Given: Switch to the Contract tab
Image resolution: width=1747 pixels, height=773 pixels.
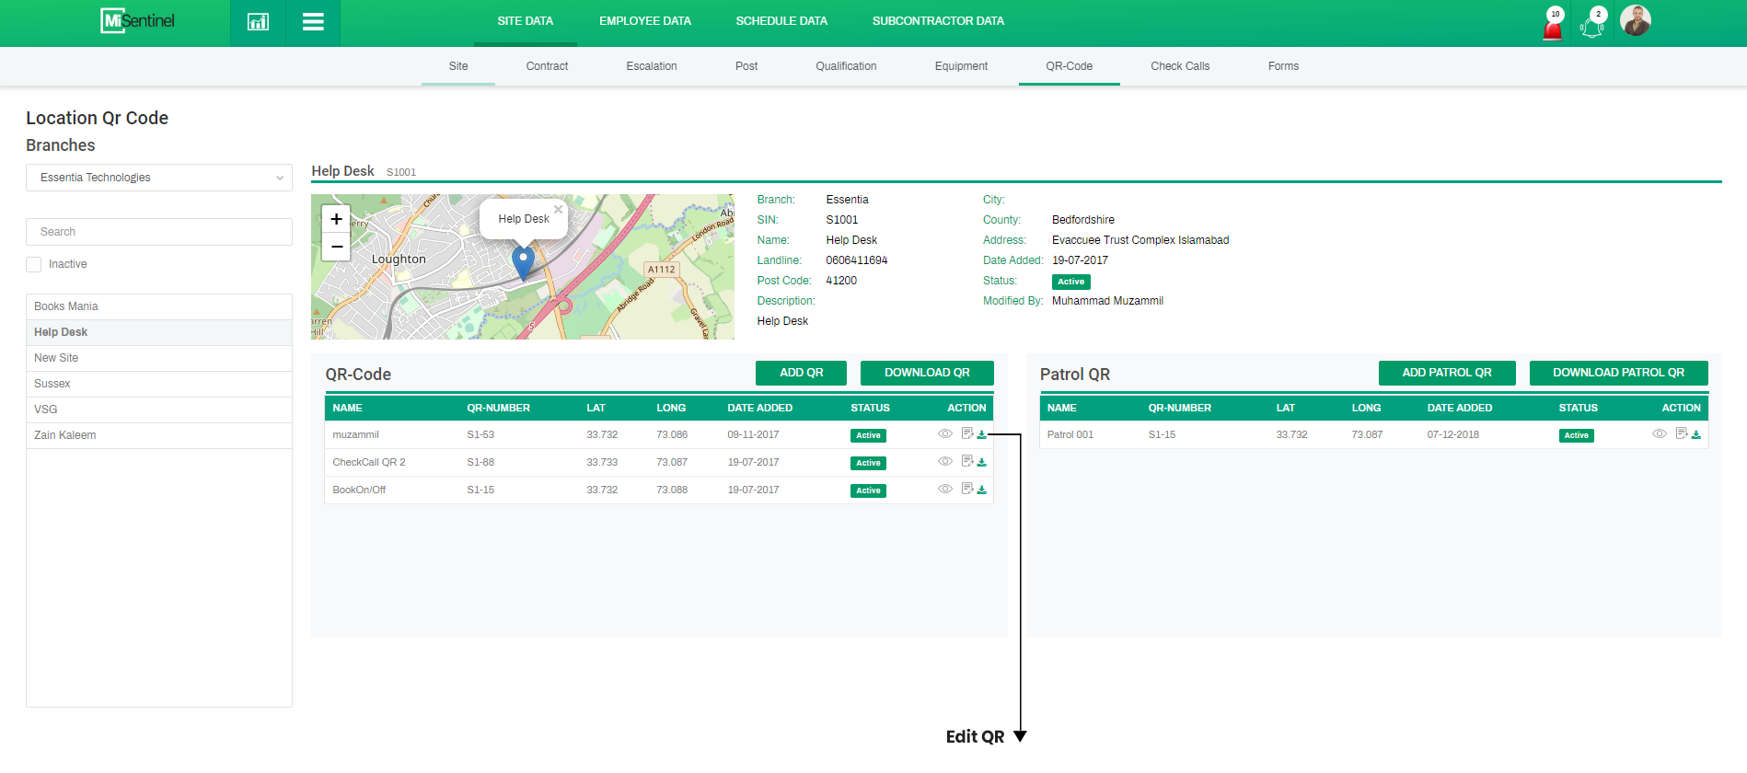Looking at the screenshot, I should [547, 66].
